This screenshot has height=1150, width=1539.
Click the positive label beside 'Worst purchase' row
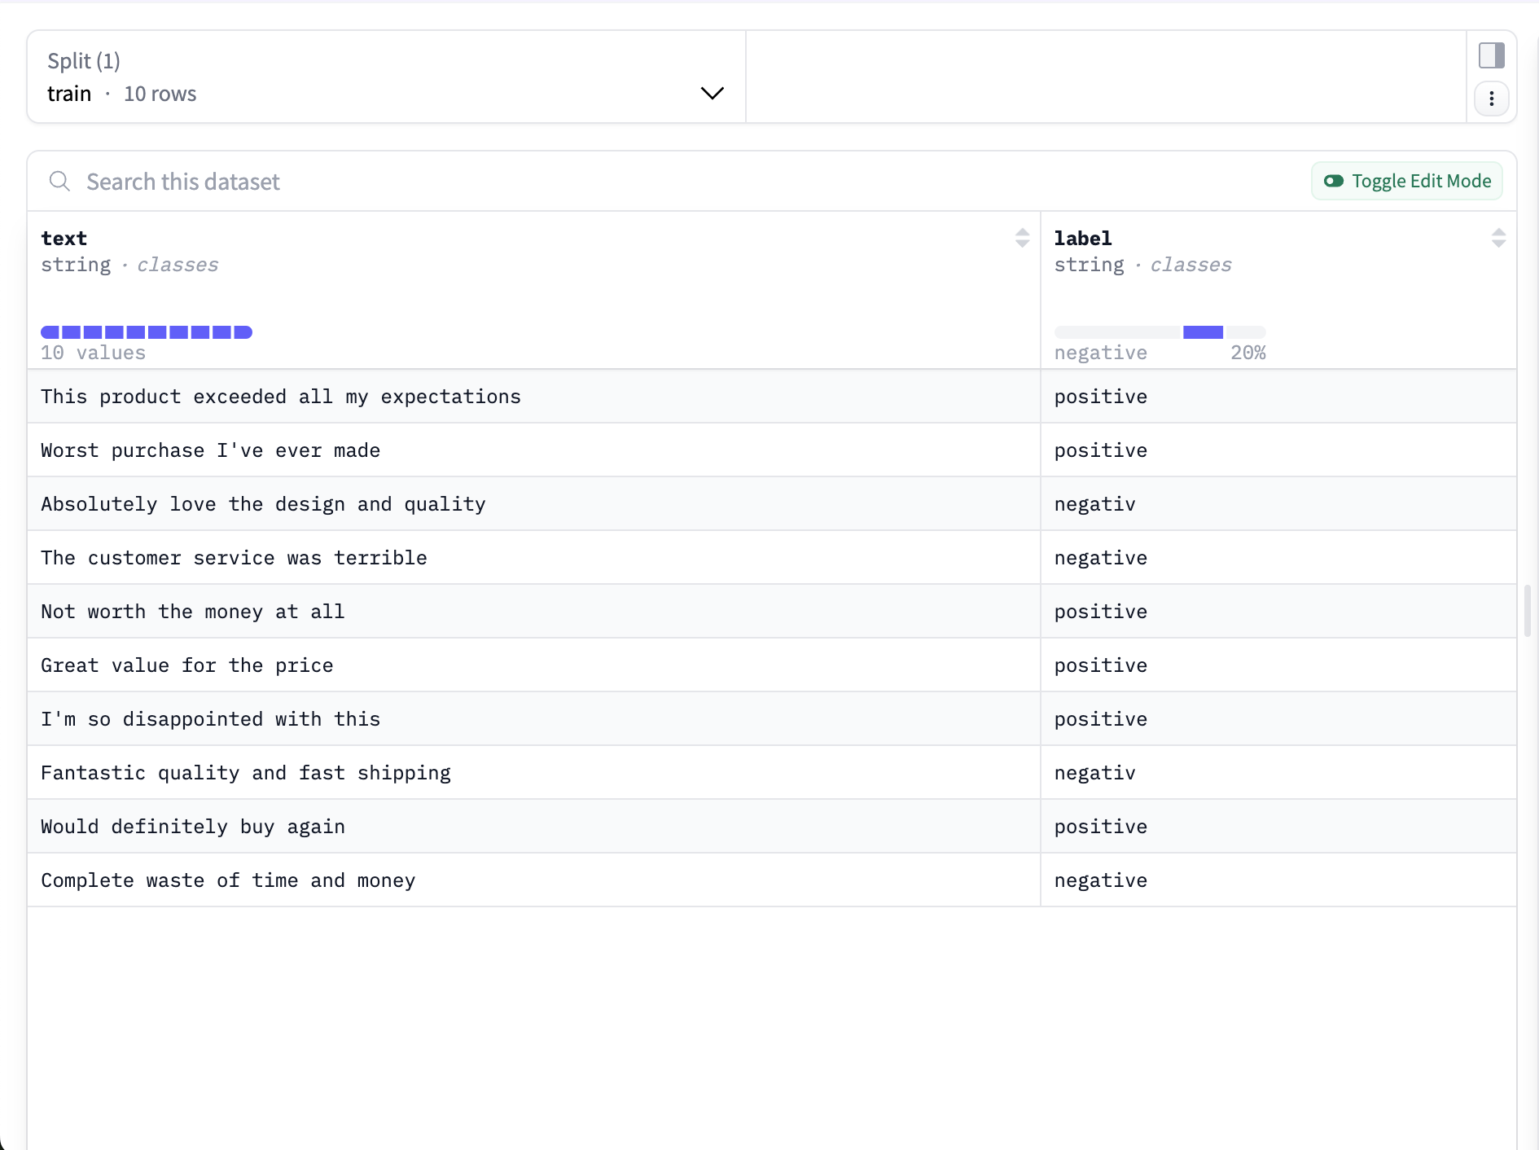(1100, 450)
